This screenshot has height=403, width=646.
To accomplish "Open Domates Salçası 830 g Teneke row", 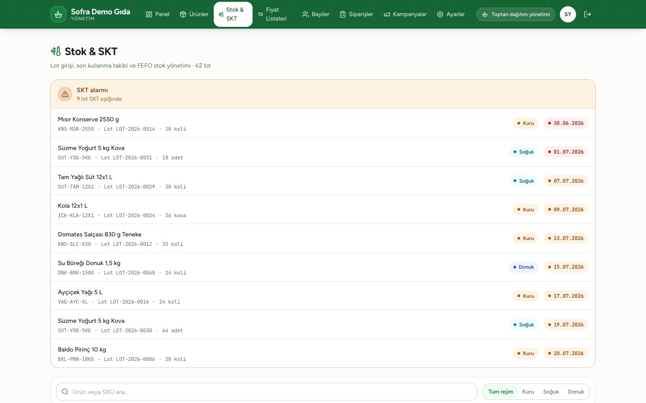I will pyautogui.click(x=323, y=238).
